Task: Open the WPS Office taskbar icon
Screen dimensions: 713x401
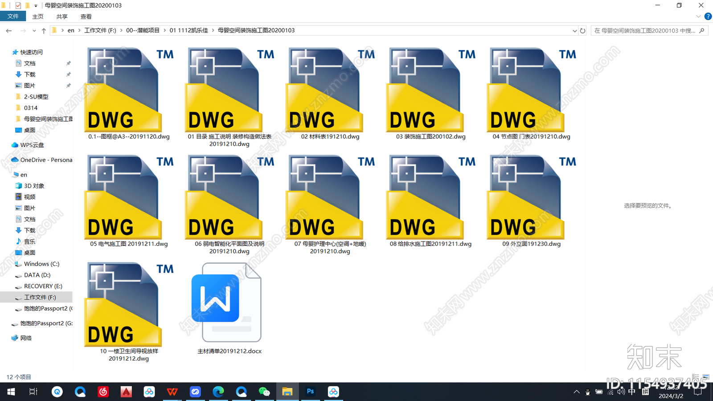Action: [172, 392]
